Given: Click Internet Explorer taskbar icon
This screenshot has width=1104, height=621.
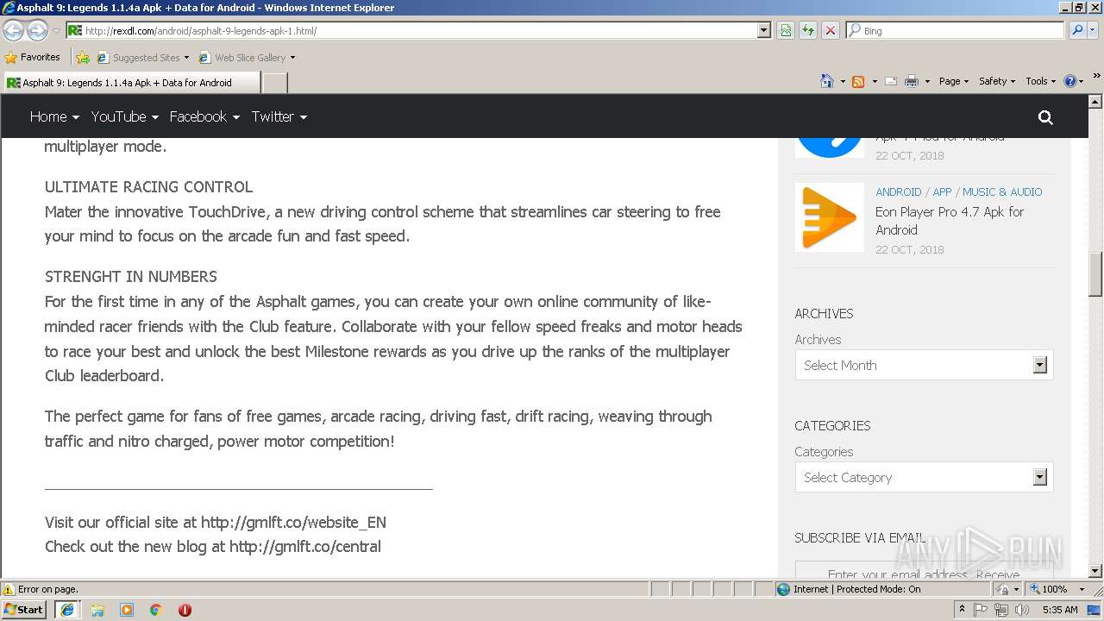Looking at the screenshot, I should (67, 609).
